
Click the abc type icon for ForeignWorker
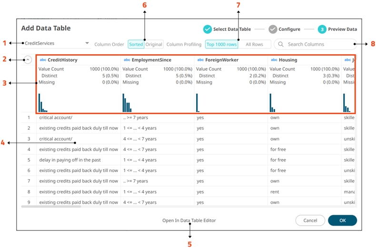tap(200, 60)
